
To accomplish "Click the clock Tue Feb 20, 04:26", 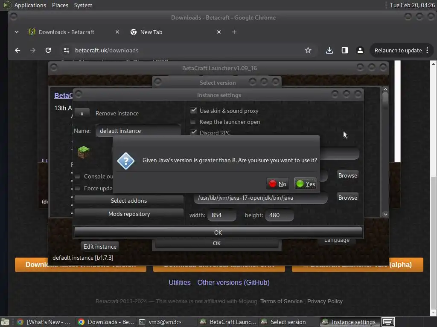I will 412,5.
